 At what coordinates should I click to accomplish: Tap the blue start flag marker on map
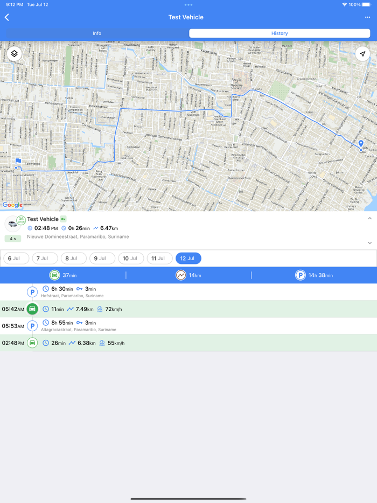coord(18,162)
